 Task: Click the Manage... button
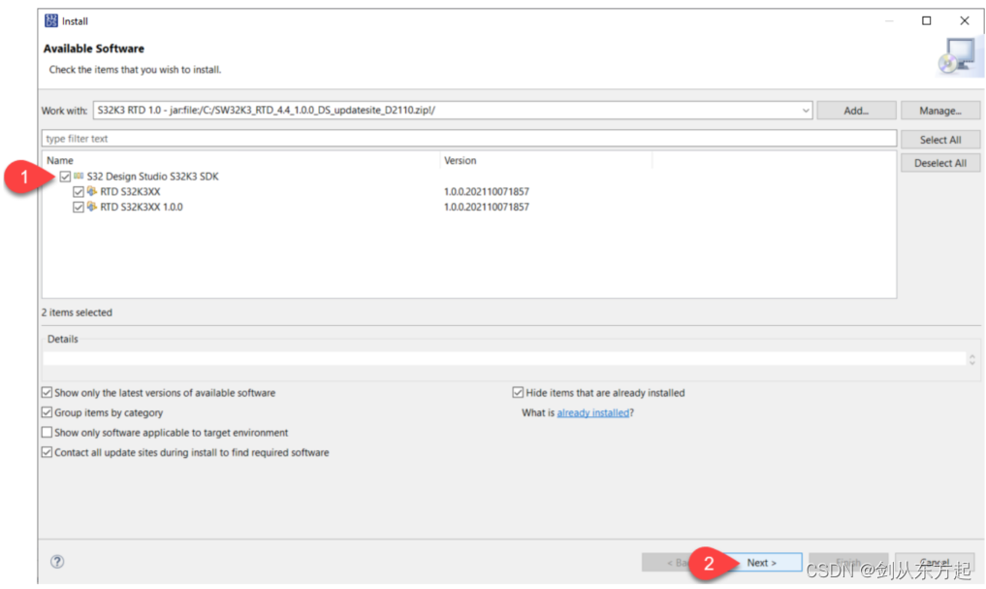[940, 110]
